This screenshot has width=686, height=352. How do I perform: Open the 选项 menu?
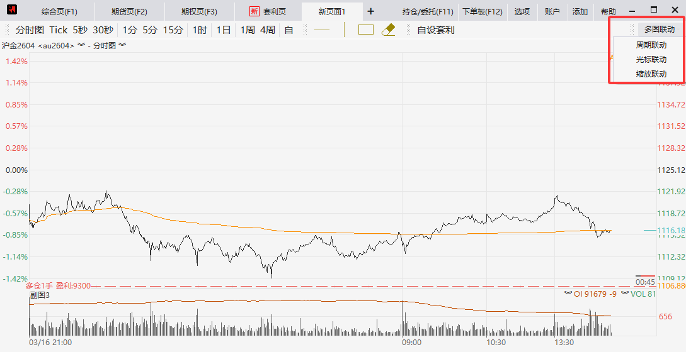point(522,11)
